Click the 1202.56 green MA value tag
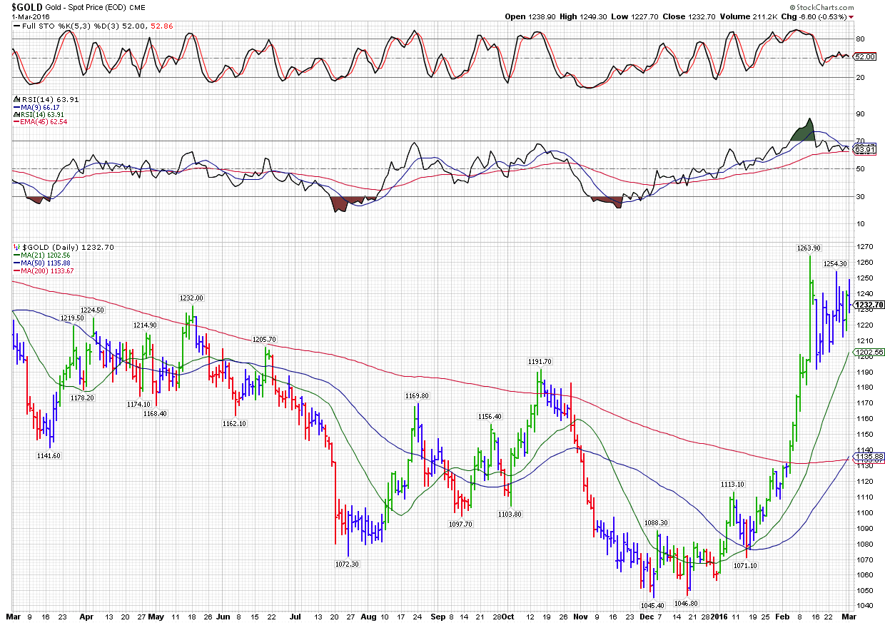The height and width of the screenshot is (623, 885). click(x=869, y=352)
